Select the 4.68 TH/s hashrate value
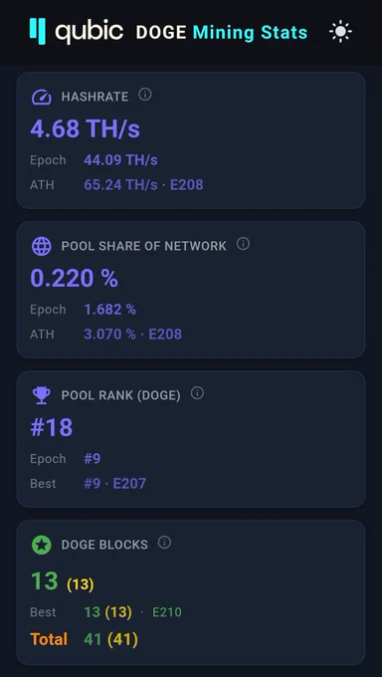The image size is (382, 677). (x=85, y=128)
